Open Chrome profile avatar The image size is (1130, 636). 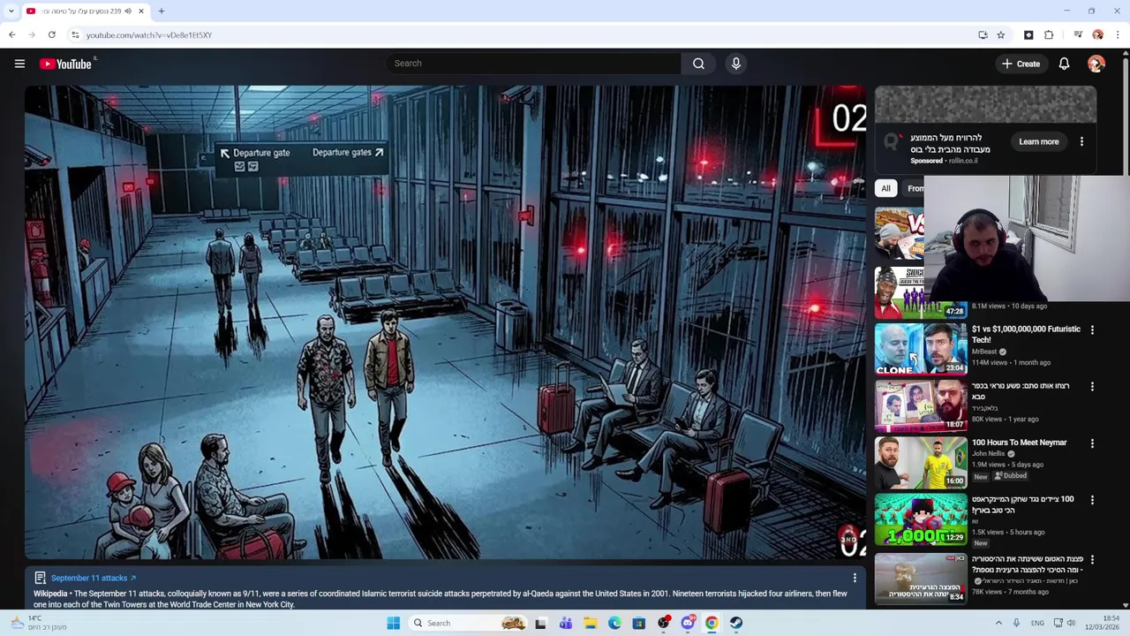(1097, 35)
